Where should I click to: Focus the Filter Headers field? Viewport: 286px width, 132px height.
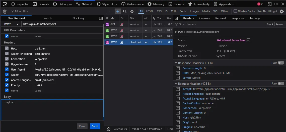(x=220, y=24)
